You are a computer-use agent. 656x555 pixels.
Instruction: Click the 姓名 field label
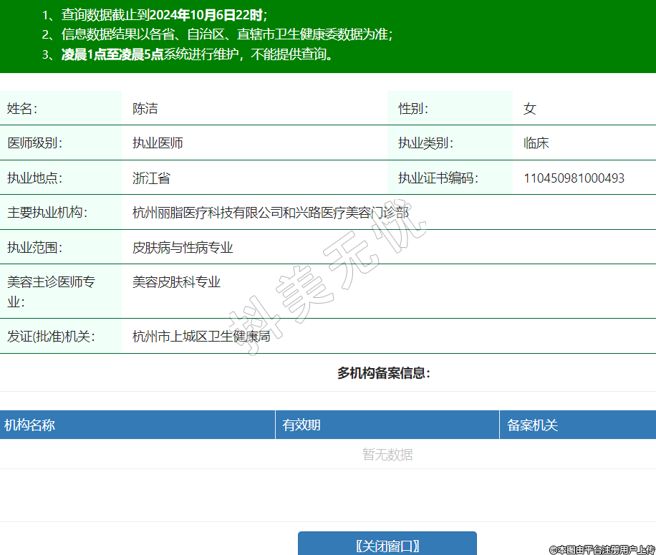coord(22,109)
